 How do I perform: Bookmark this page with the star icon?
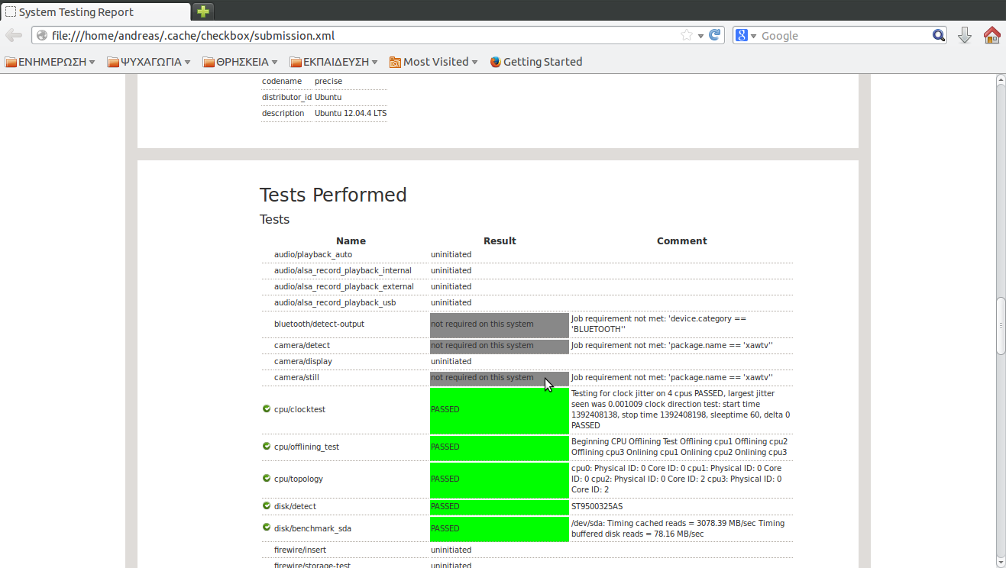point(686,35)
